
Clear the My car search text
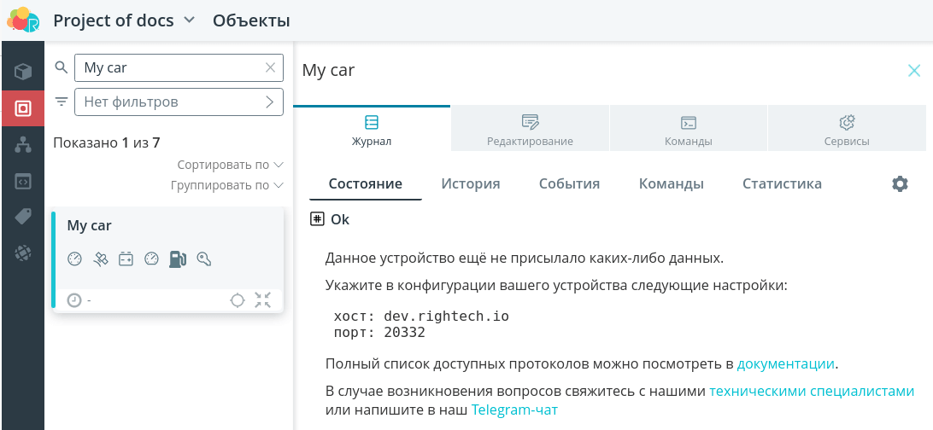[x=270, y=67]
